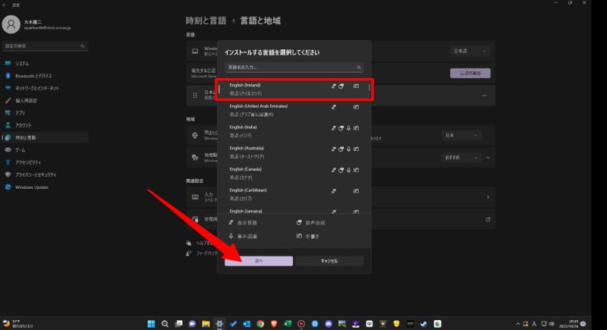
Task: Type in the 言語名の入力 search field
Action: click(294, 68)
